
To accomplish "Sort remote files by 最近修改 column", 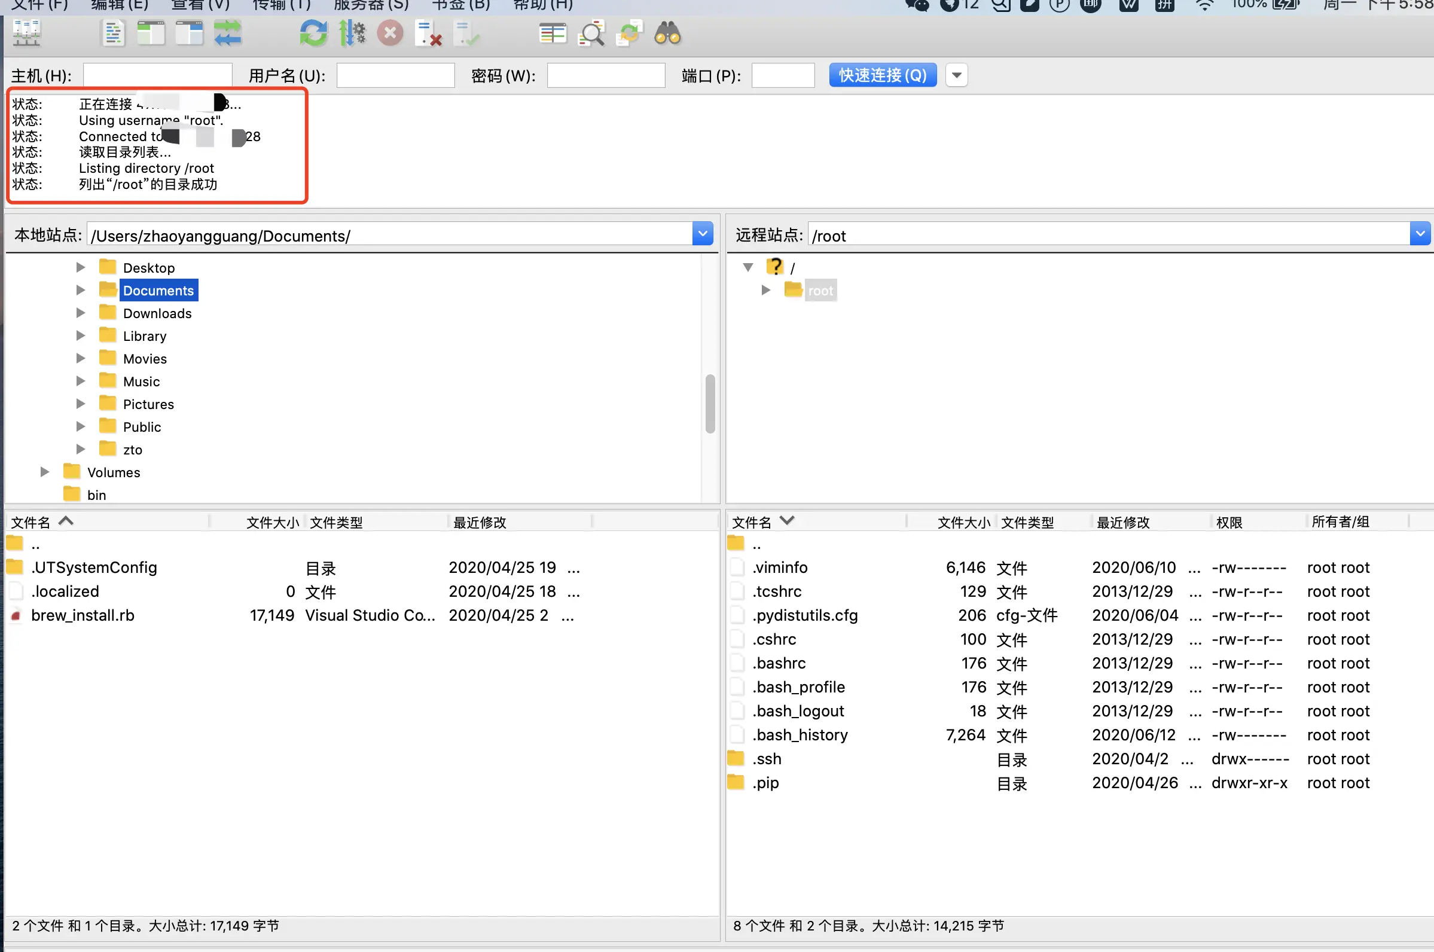I will coord(1123,522).
